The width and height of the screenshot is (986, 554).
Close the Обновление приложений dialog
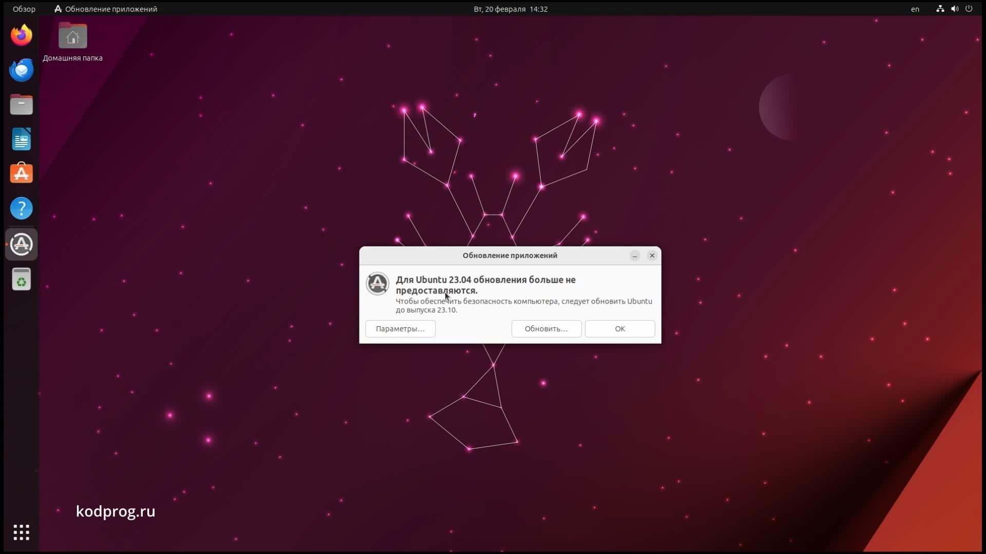click(652, 255)
